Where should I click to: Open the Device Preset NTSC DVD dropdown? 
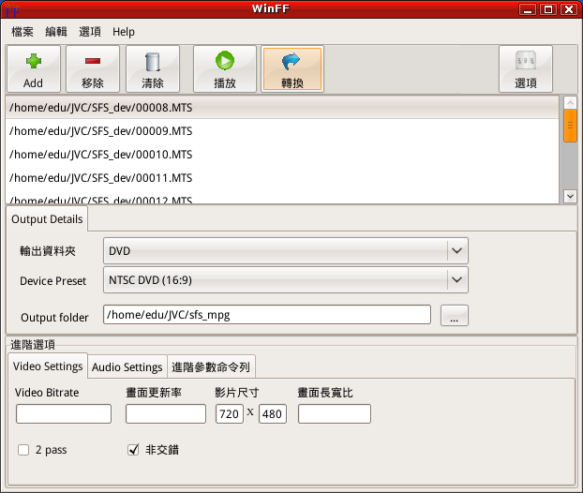click(456, 280)
